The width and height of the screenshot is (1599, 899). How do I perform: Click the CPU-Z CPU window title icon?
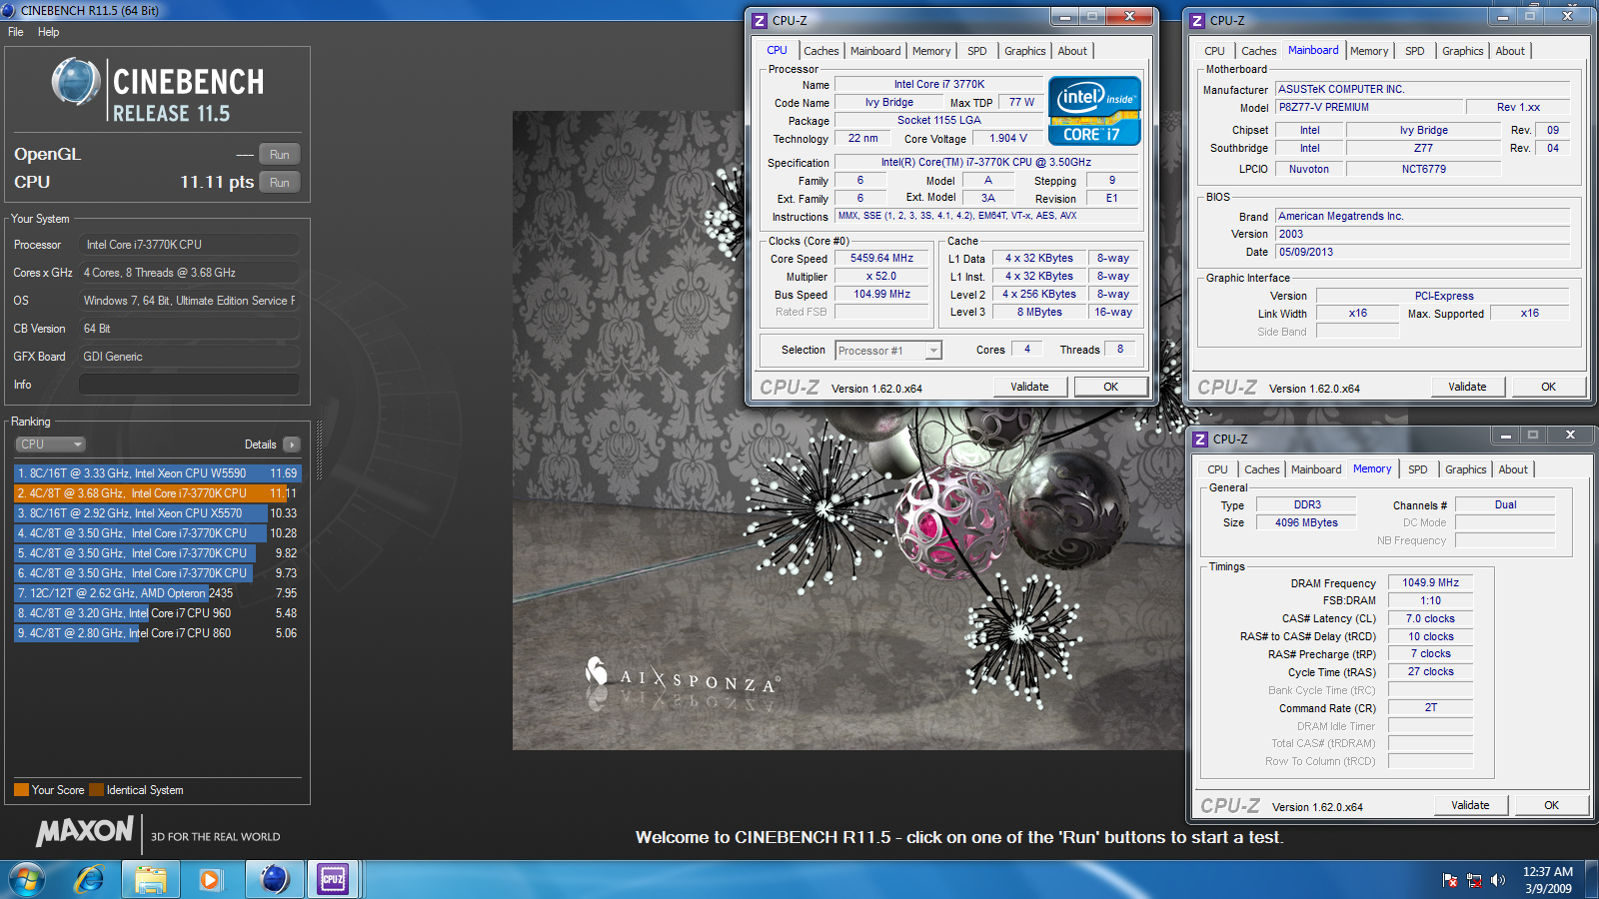760,20
